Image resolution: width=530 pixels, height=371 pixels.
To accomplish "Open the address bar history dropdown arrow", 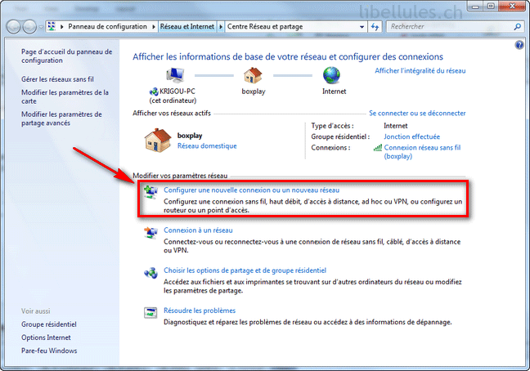I will pyautogui.click(x=361, y=27).
